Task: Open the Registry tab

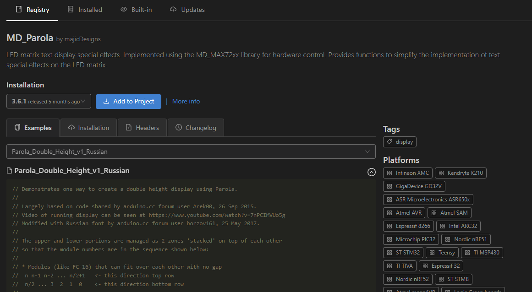Action: click(32, 10)
